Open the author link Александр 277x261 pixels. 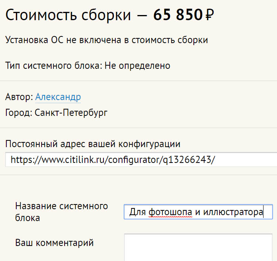[x=58, y=97]
